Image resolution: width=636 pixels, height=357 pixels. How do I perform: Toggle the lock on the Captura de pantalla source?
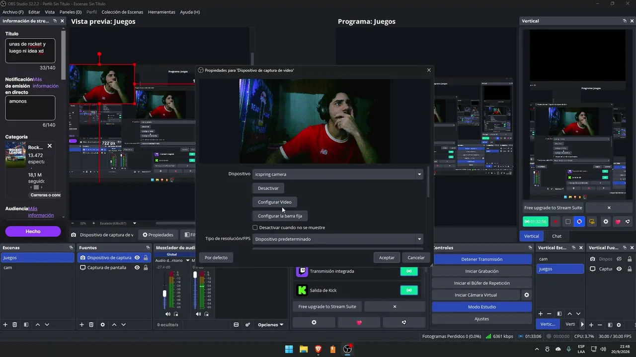pyautogui.click(x=146, y=268)
